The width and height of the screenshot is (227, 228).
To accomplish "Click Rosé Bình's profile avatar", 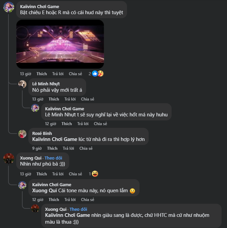I will coord(22,134).
